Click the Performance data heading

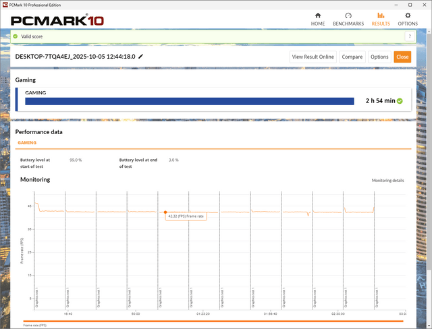click(39, 132)
